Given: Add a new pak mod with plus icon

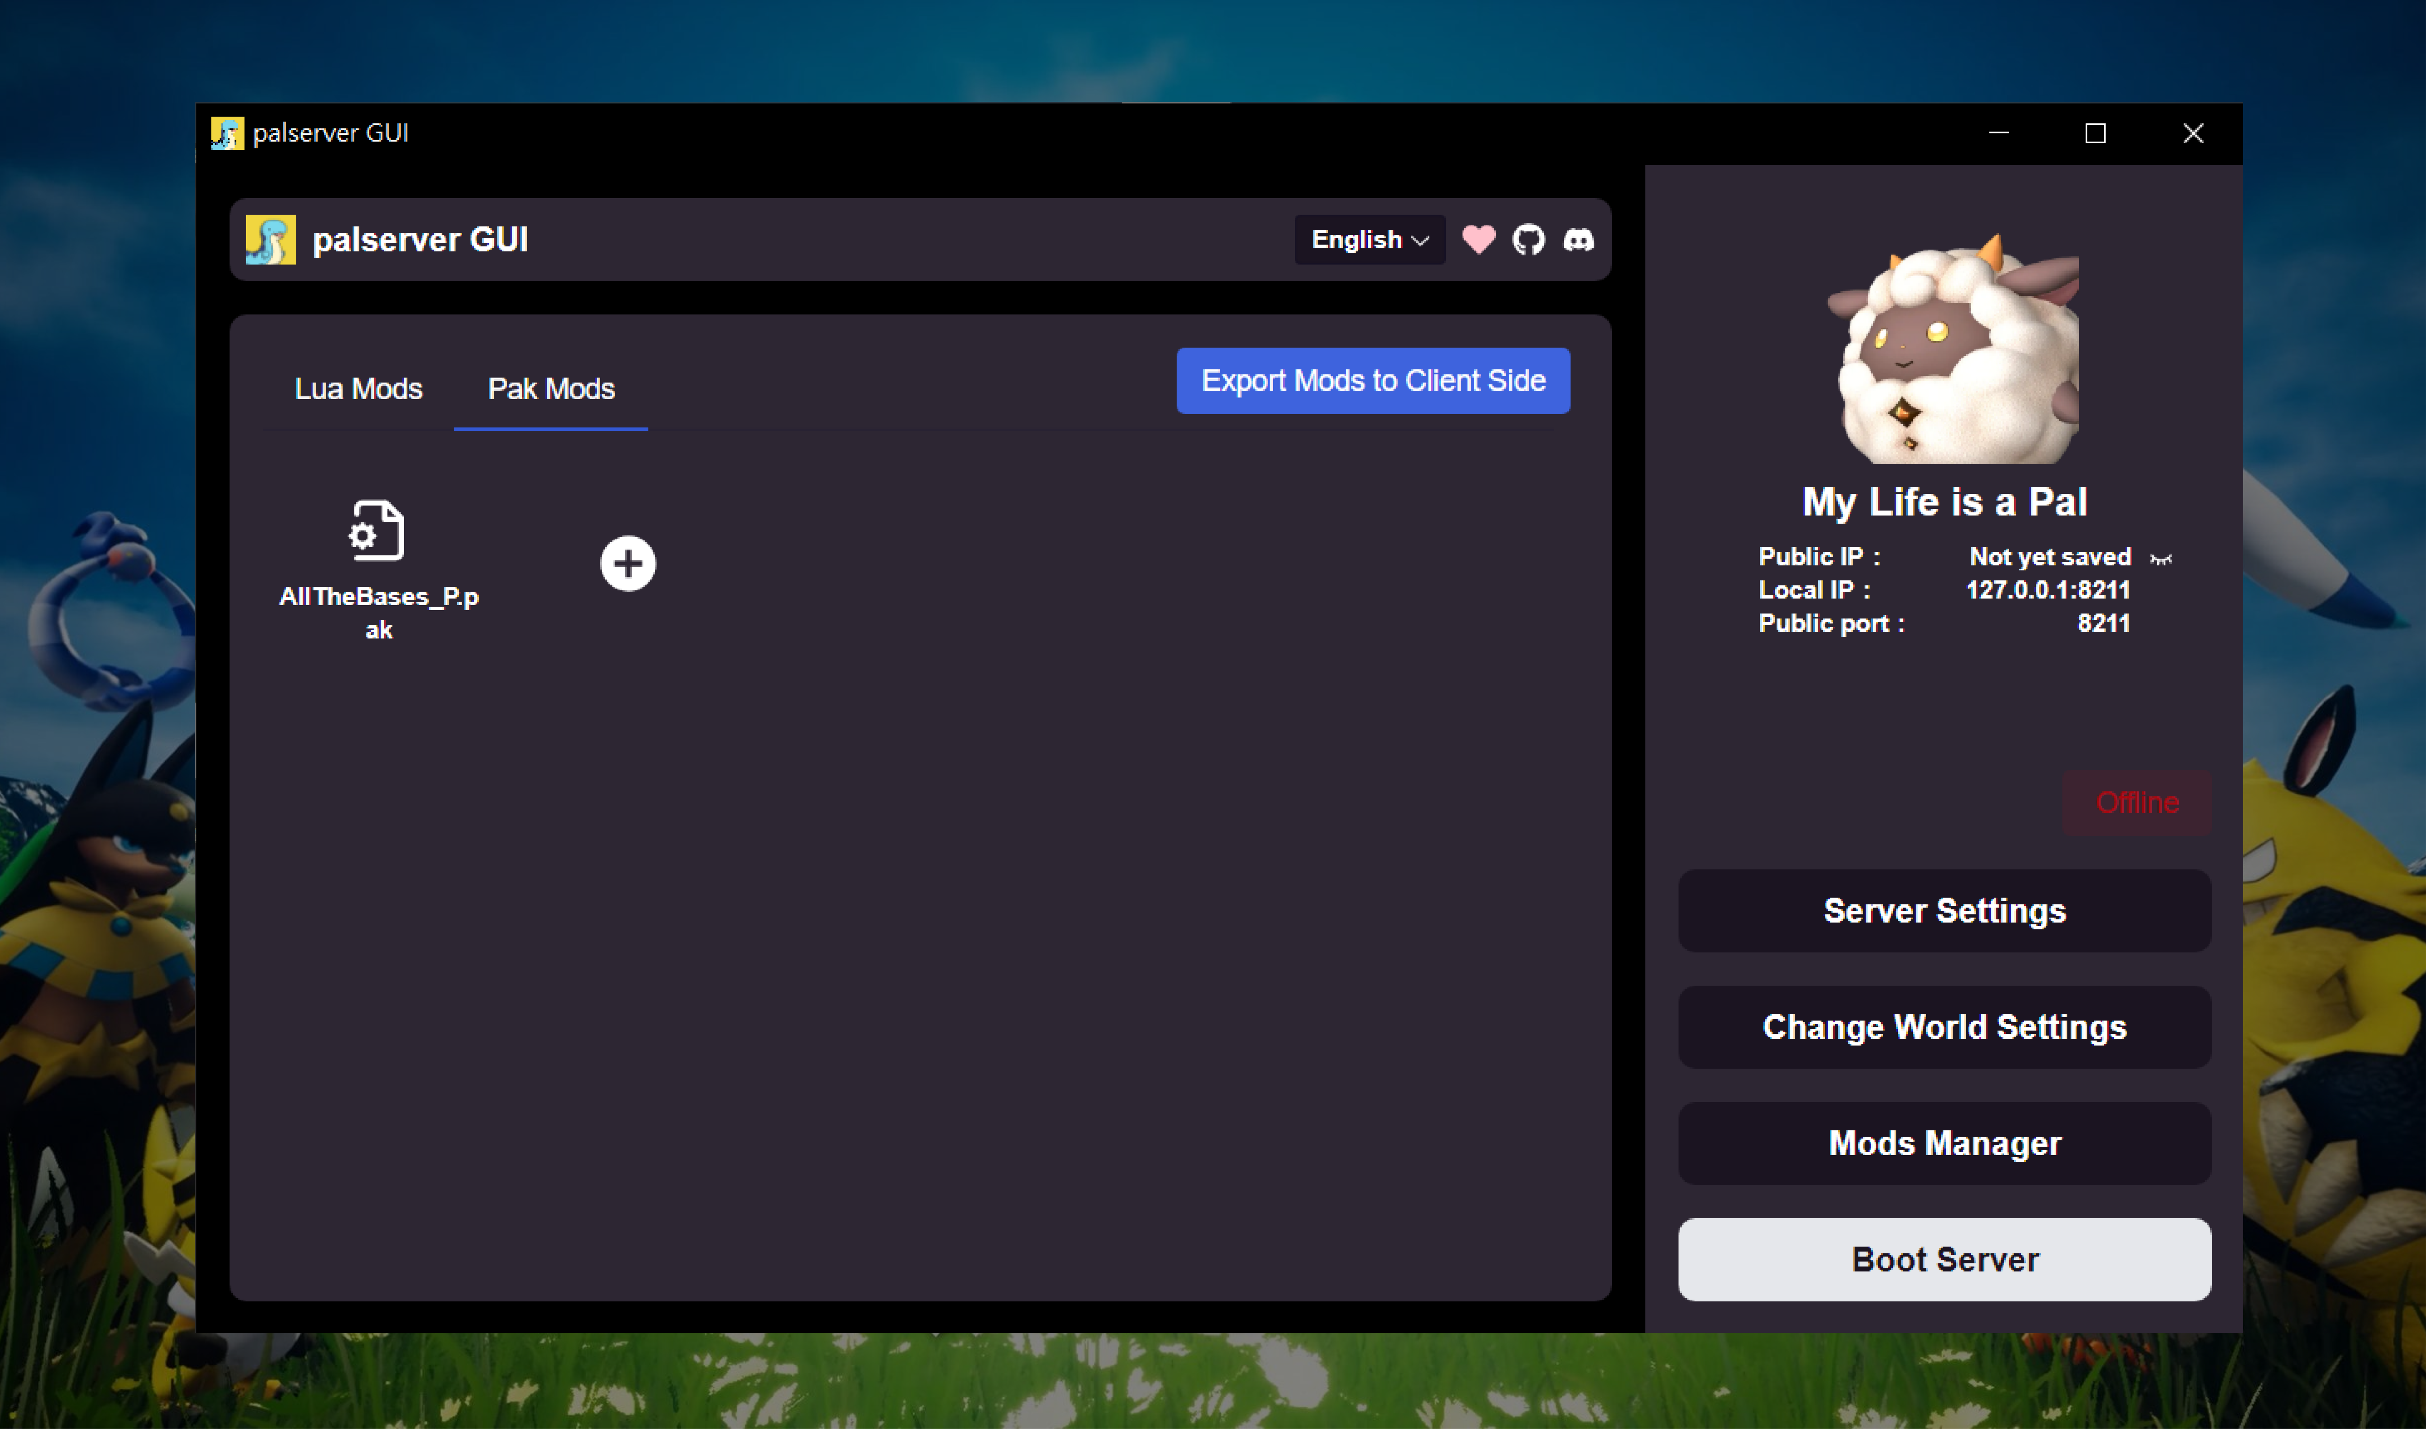Looking at the screenshot, I should [x=628, y=563].
